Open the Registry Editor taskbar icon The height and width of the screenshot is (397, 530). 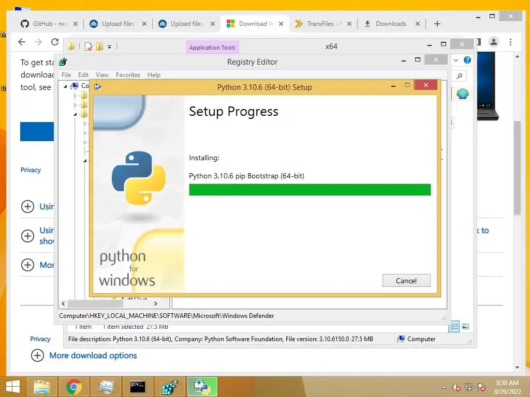(x=170, y=387)
